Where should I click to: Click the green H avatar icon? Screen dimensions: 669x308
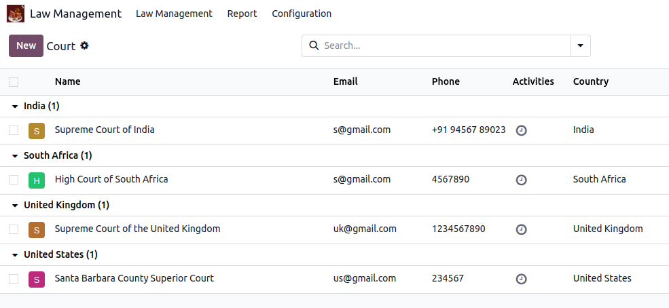pyautogui.click(x=37, y=180)
